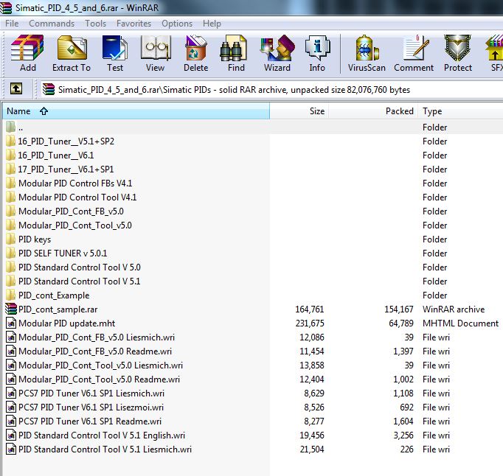
Task: Launch the Wizard tool
Action: click(277, 53)
